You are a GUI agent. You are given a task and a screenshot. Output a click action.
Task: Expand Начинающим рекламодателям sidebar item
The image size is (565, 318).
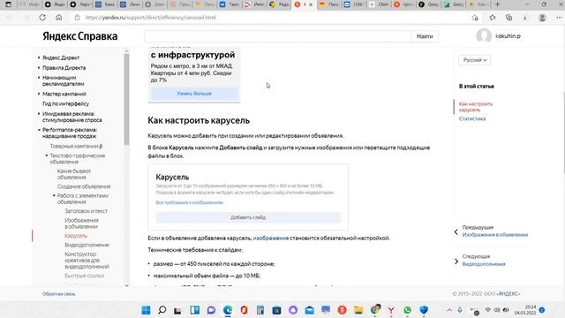point(39,78)
